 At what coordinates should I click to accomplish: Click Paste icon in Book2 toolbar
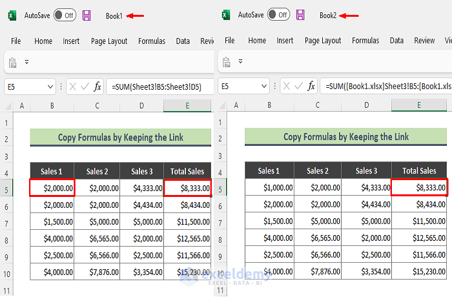click(227, 63)
